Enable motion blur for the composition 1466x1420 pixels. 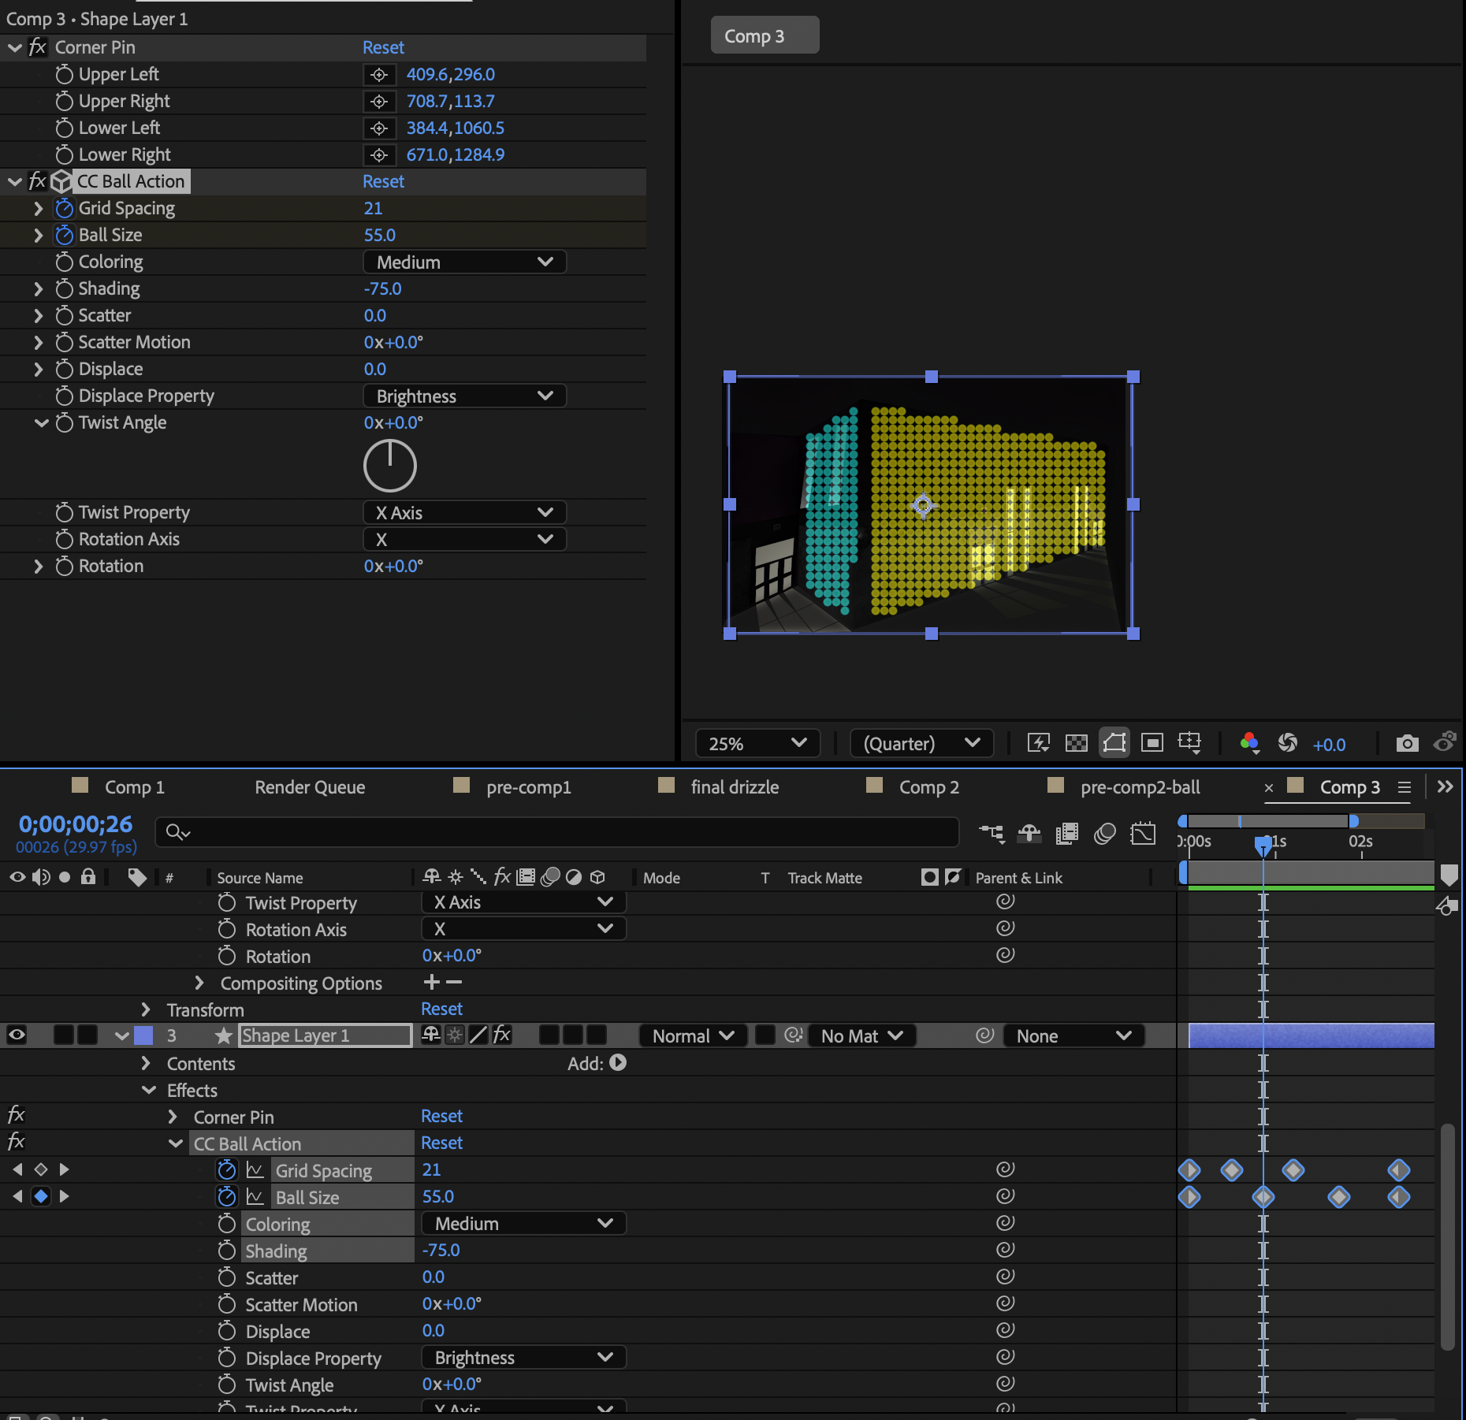pyautogui.click(x=1105, y=834)
